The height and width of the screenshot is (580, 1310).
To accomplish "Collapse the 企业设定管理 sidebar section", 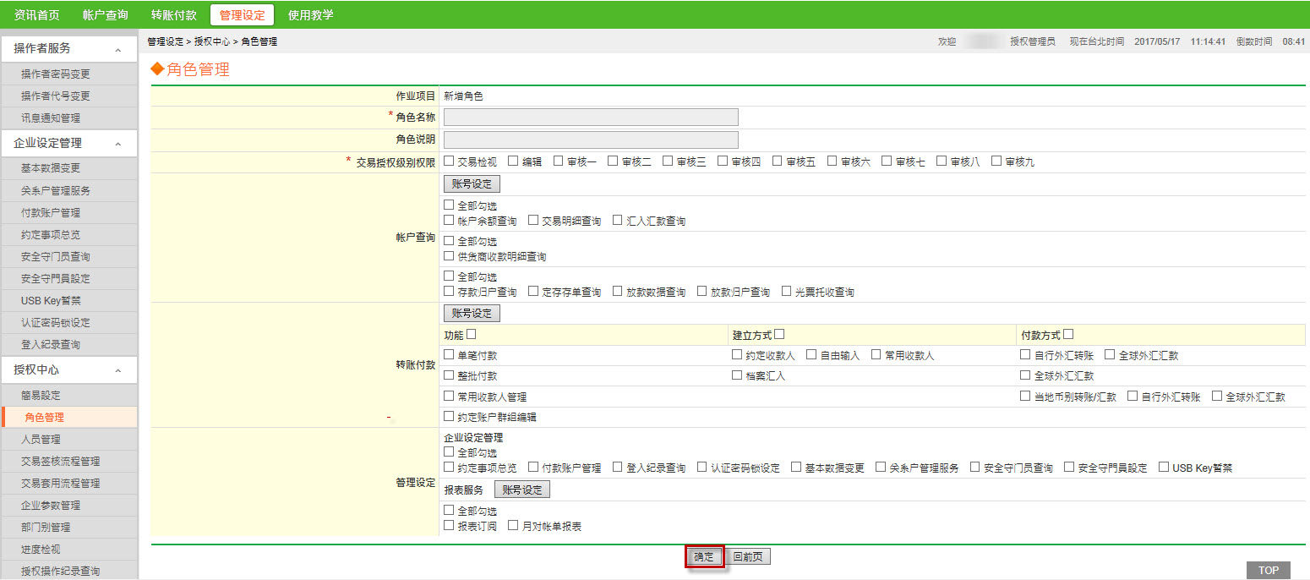I will pyautogui.click(x=118, y=145).
